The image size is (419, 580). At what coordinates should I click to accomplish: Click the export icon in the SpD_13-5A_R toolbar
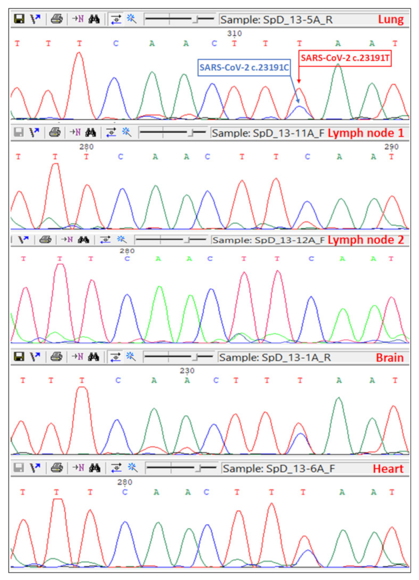click(35, 19)
